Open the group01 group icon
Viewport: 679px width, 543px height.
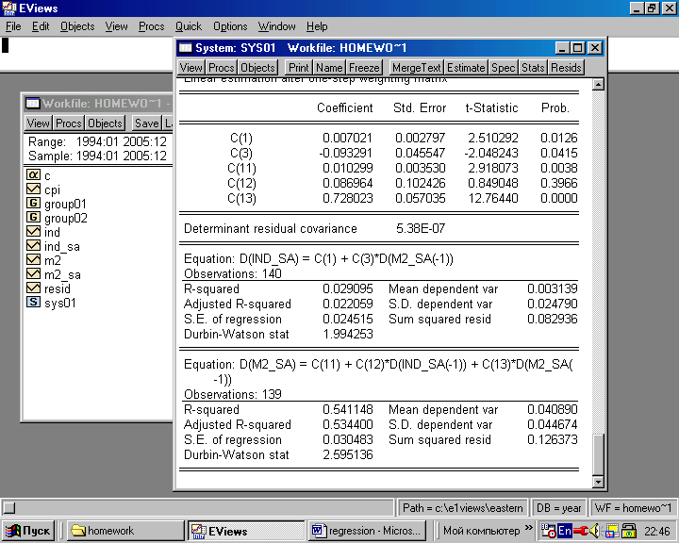pos(33,203)
